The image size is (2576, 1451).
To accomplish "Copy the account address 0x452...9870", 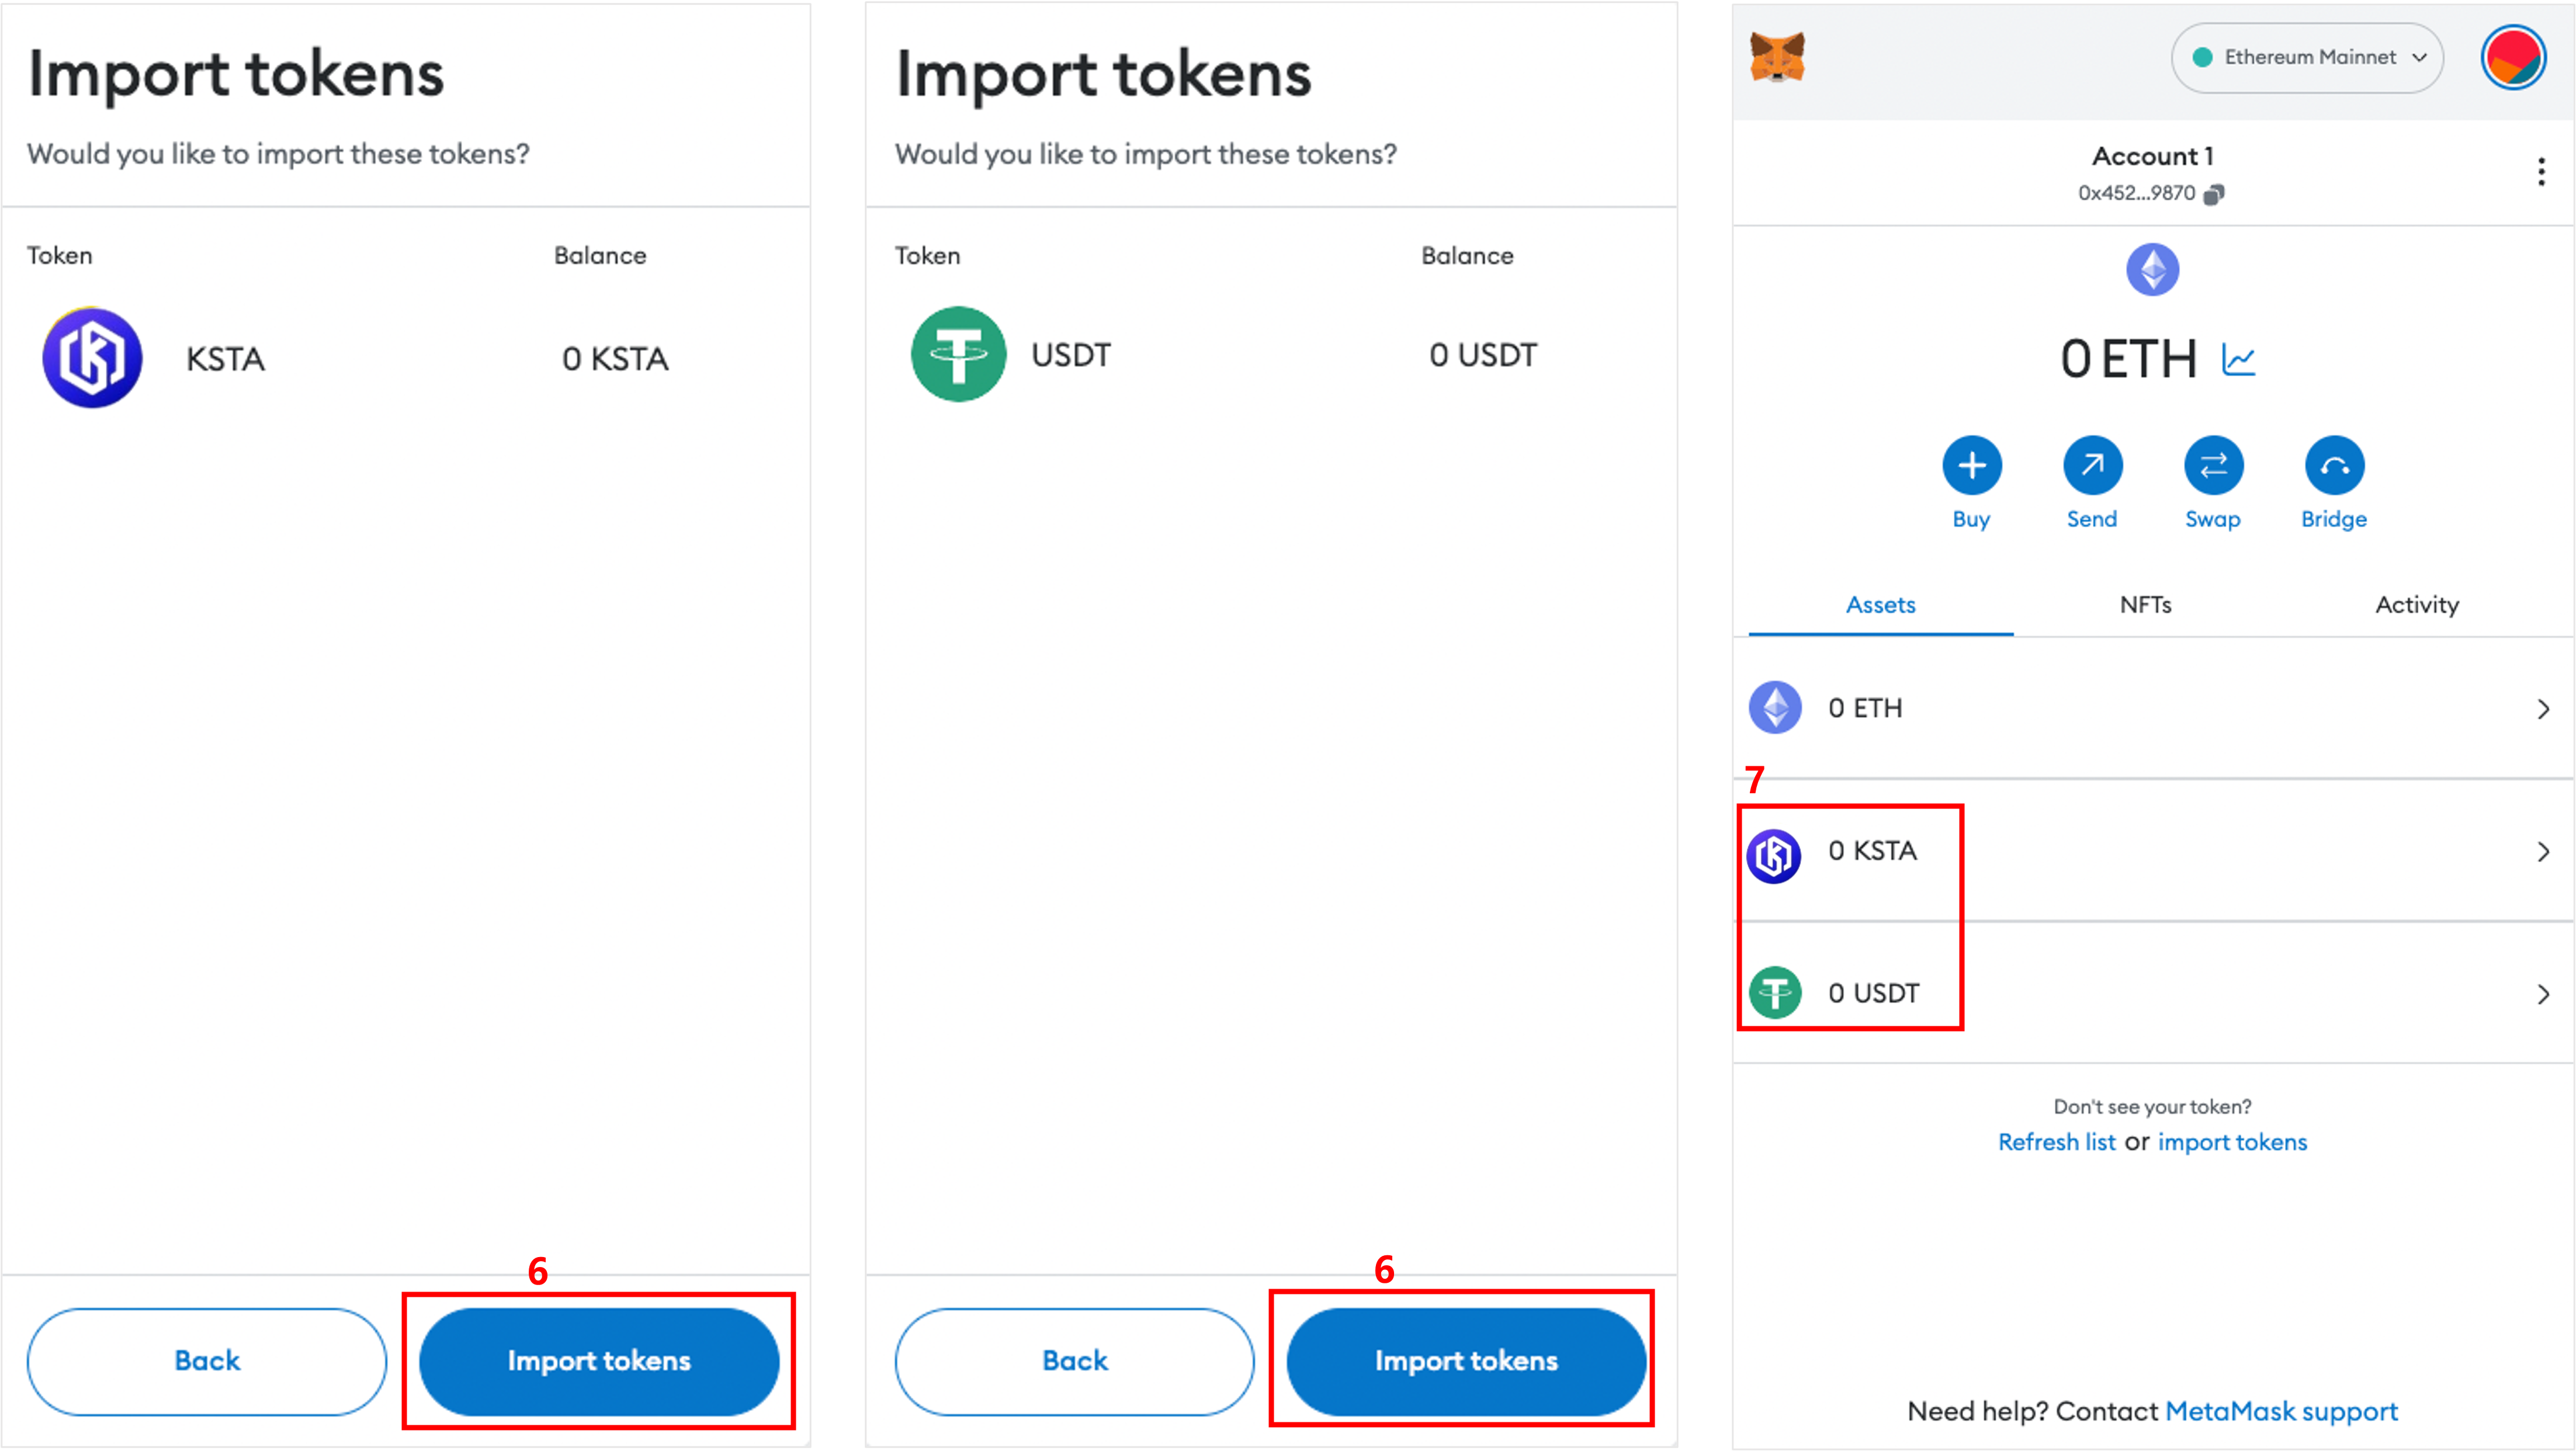I will [2214, 194].
